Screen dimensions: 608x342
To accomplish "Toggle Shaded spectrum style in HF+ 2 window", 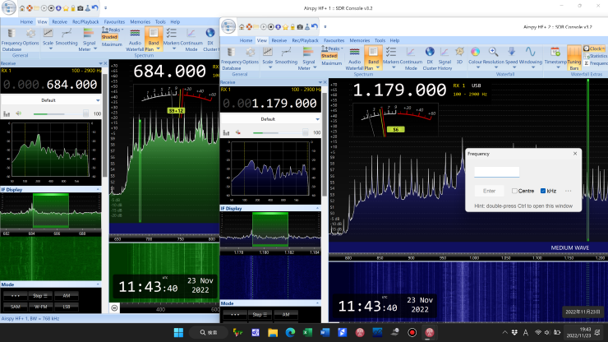I will (329, 56).
